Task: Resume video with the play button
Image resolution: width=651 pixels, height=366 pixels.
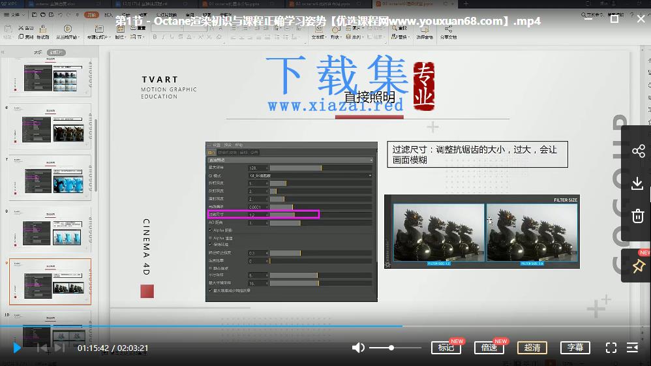Action: click(16, 348)
